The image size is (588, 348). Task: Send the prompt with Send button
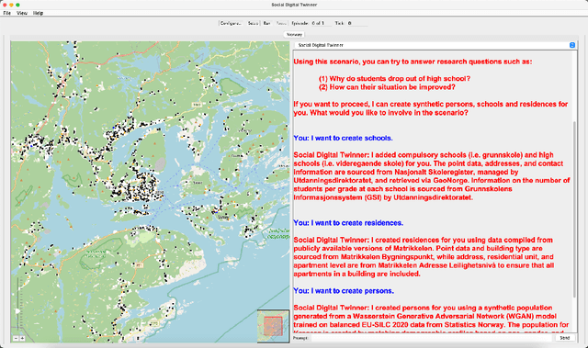(565, 338)
